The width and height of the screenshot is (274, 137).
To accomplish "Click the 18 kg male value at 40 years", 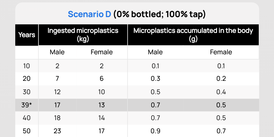I will (x=57, y=118).
